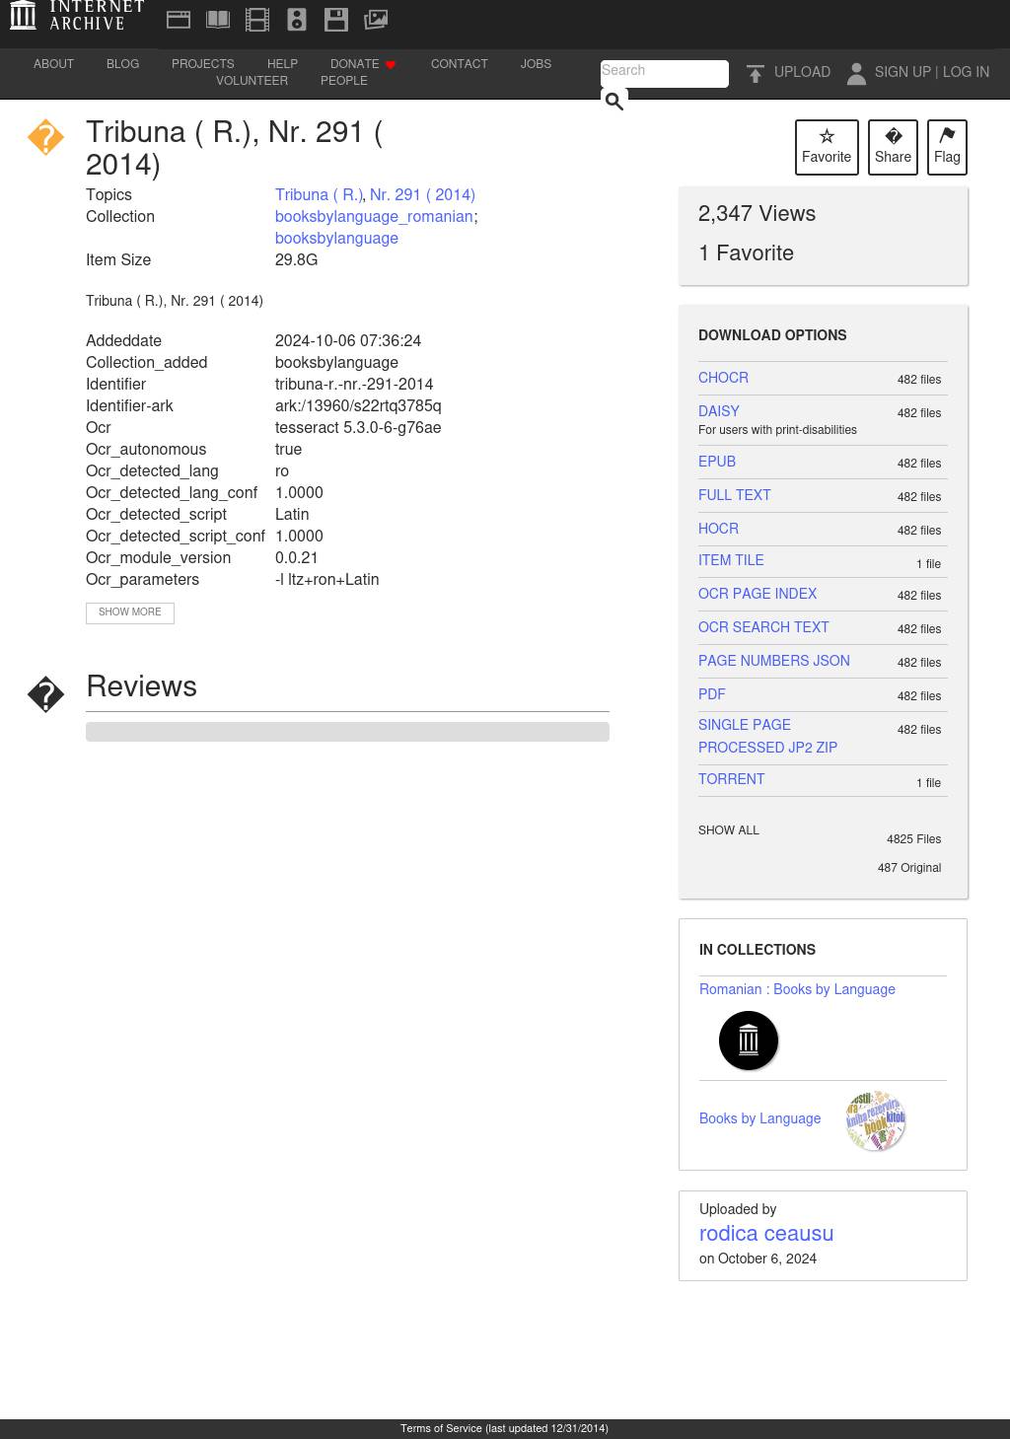Flag this item
The image size is (1010, 1439).
pyautogui.click(x=947, y=147)
